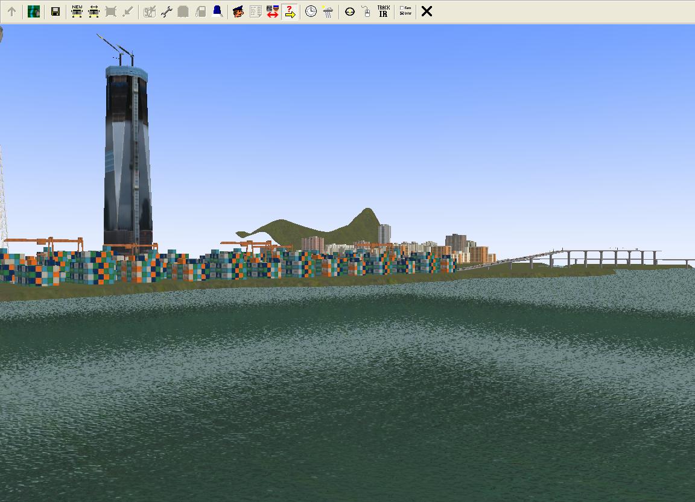Click the wrench icon

pos(167,11)
